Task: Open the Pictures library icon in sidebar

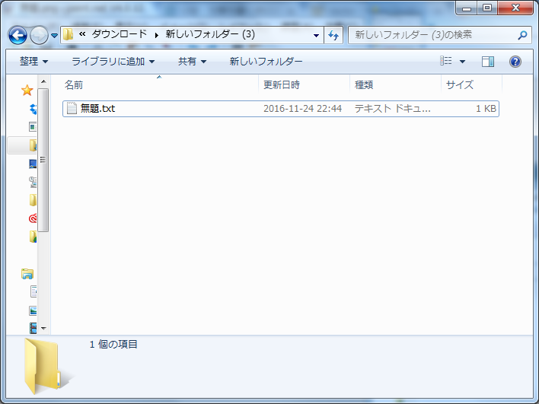Action: (33, 310)
